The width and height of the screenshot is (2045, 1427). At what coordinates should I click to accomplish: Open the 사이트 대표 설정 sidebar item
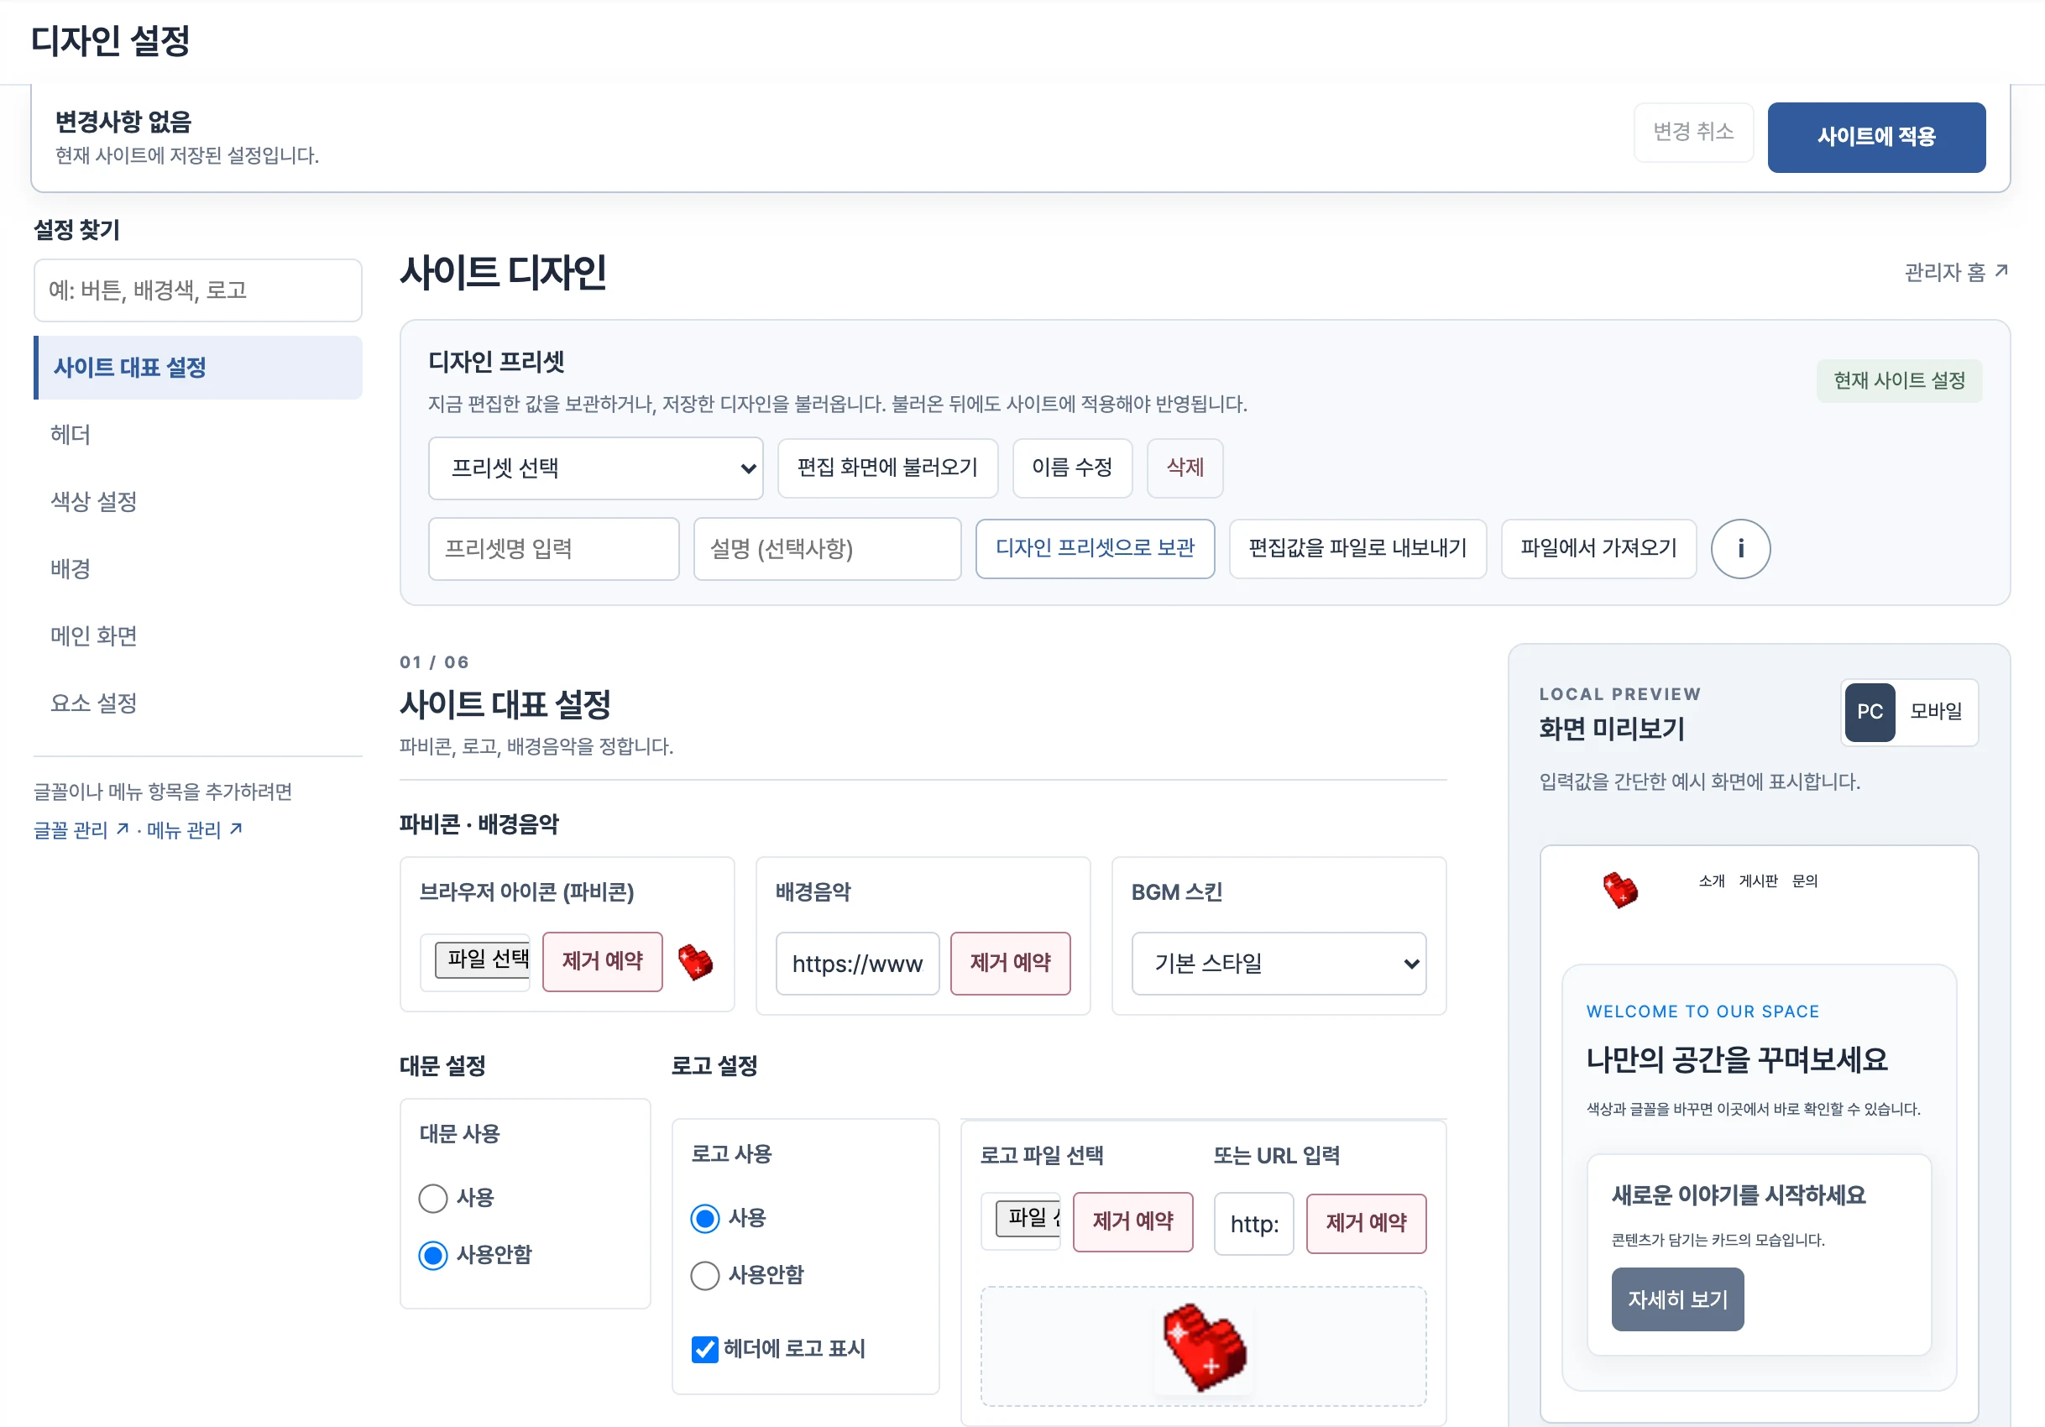pos(198,368)
